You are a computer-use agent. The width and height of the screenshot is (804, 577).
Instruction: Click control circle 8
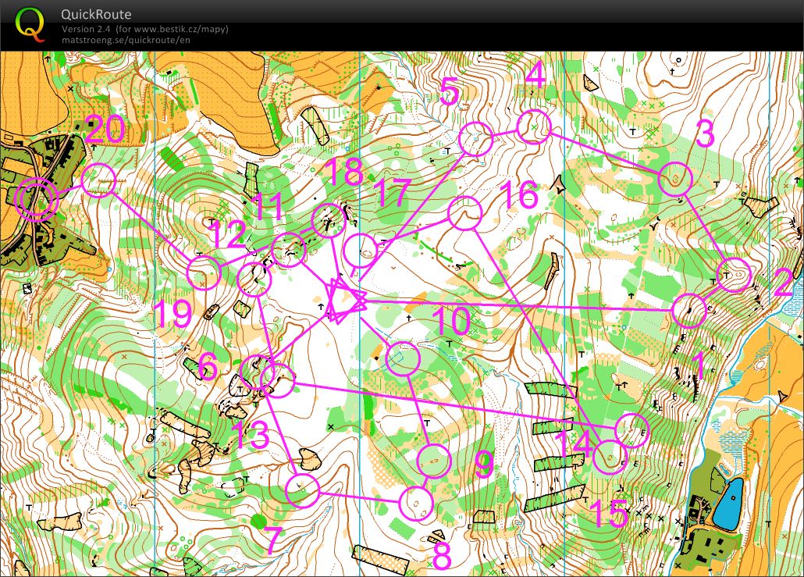point(416,503)
